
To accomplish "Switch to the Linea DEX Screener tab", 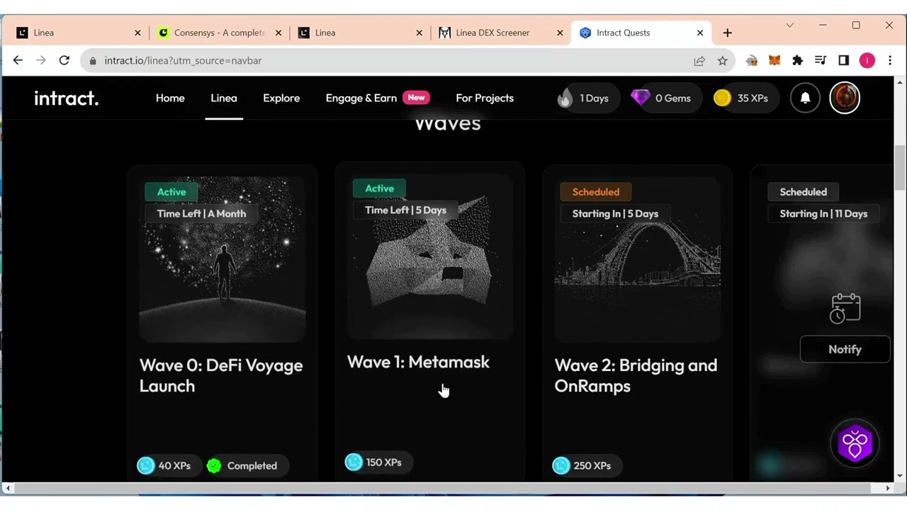I will click(500, 33).
